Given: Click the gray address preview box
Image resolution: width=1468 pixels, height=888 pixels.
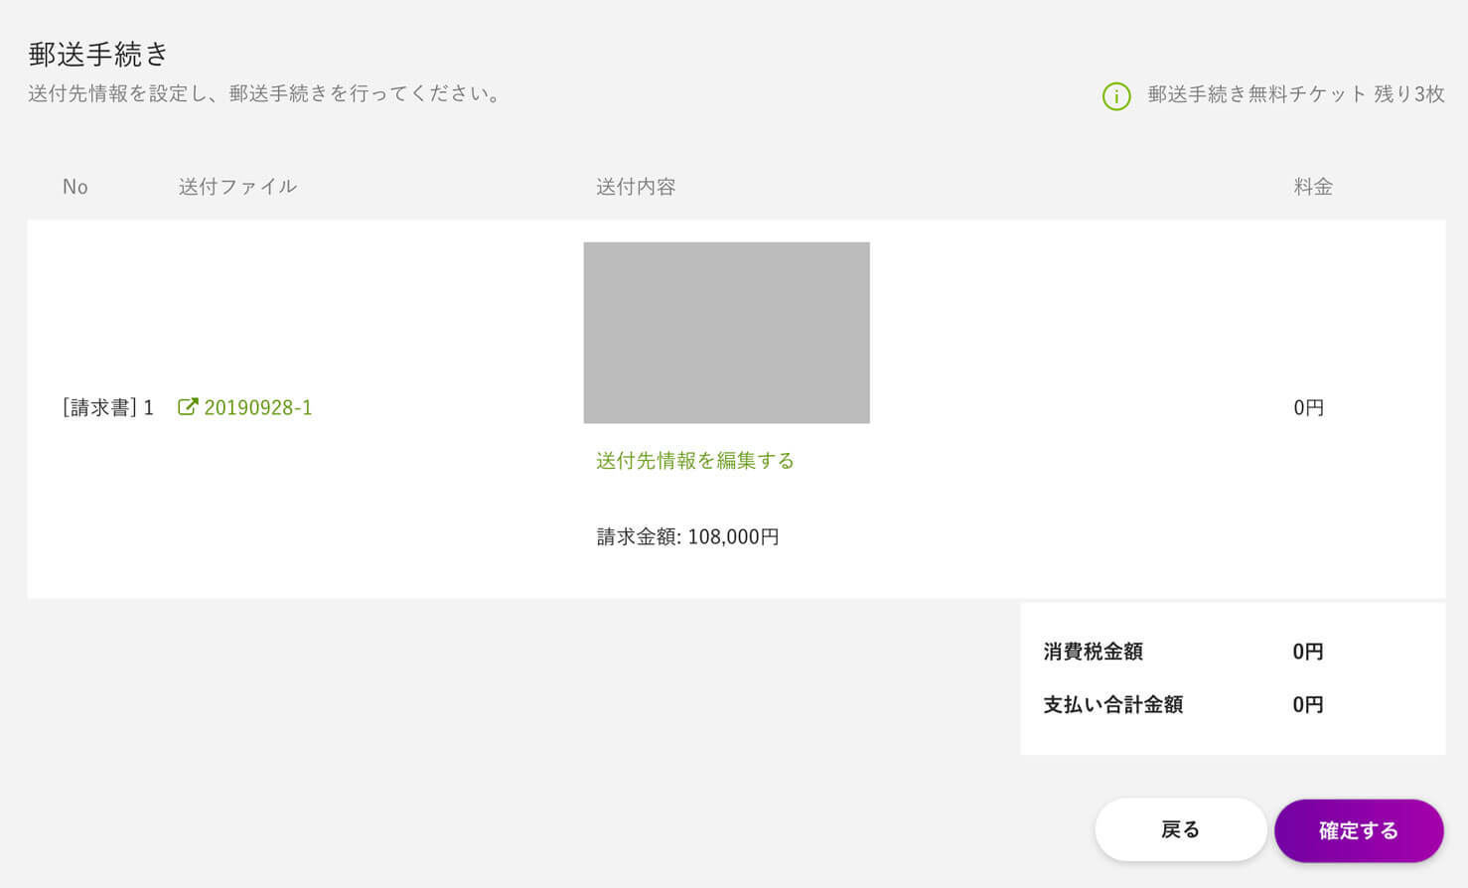Looking at the screenshot, I should pyautogui.click(x=726, y=333).
